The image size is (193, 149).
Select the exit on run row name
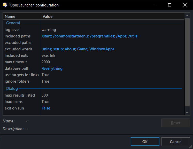[x=14, y=108]
